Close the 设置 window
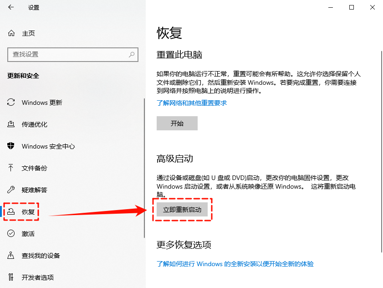 (372, 7)
